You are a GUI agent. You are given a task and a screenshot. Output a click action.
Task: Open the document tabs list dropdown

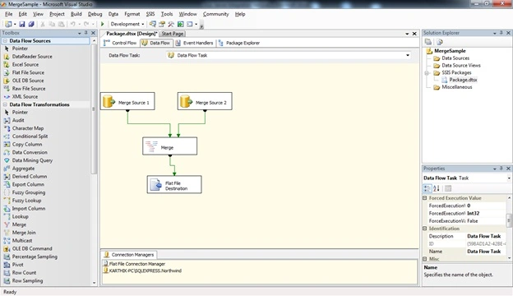(407, 34)
